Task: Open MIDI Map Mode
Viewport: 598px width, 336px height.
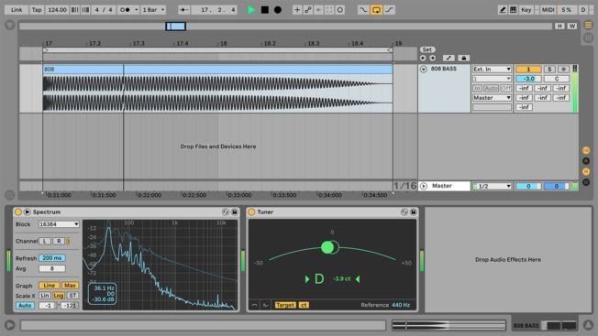Action: point(548,10)
